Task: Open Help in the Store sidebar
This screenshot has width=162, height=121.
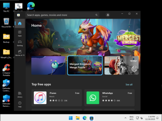Action: coord(20,104)
